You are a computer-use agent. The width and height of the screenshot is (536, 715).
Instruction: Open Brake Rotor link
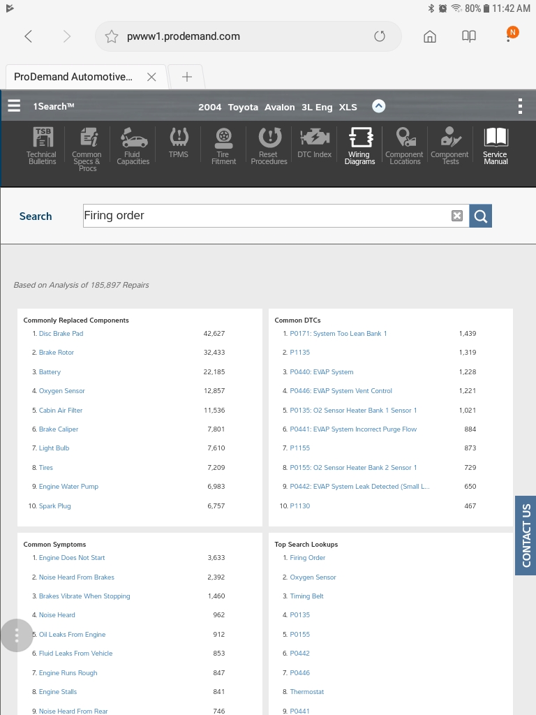tap(57, 353)
